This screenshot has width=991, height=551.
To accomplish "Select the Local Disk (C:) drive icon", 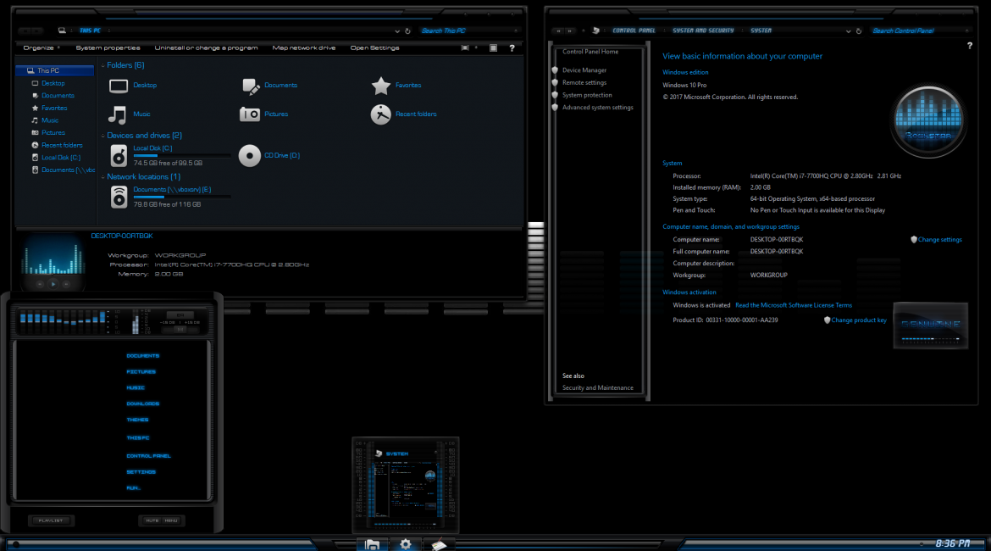I will 119,156.
